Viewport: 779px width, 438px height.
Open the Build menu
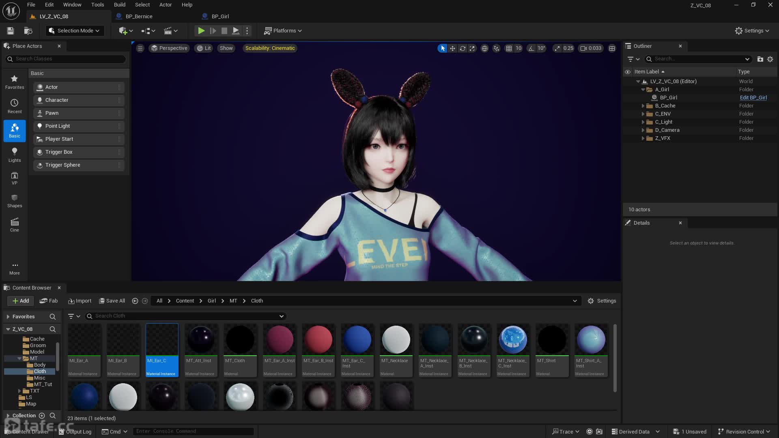tap(119, 5)
